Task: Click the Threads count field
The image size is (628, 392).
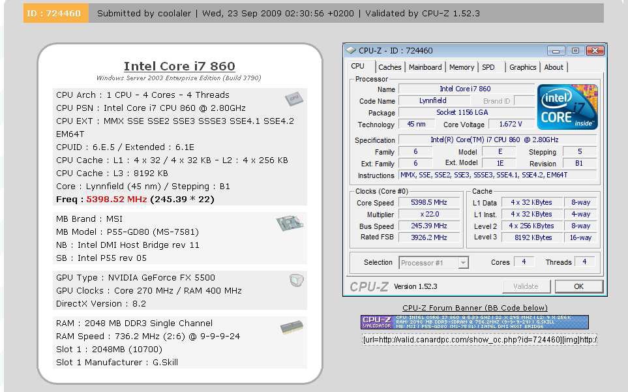Action: (x=585, y=262)
